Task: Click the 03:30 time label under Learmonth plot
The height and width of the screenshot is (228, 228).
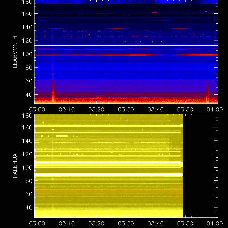Action: pyautogui.click(x=126, y=109)
